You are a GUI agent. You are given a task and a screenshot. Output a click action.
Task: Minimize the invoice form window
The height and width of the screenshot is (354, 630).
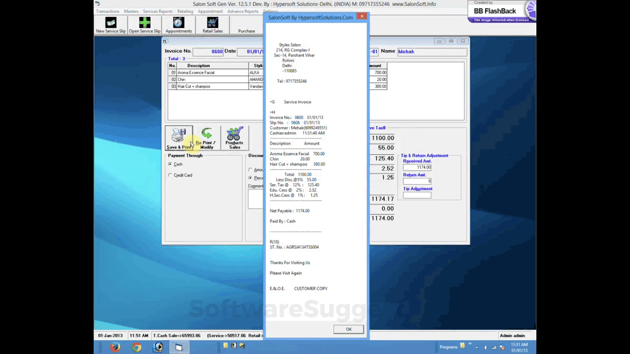(x=440, y=41)
